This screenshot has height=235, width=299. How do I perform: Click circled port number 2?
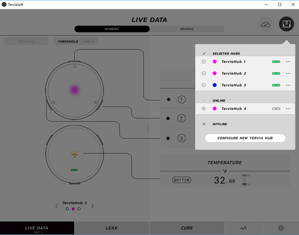[x=181, y=118]
